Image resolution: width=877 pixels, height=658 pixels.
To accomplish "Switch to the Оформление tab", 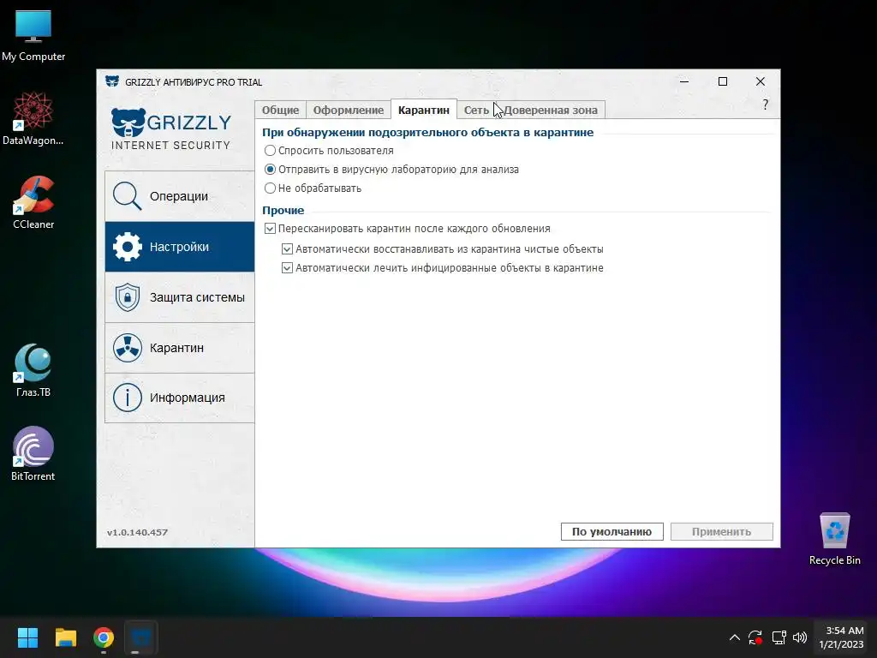I will pyautogui.click(x=349, y=110).
